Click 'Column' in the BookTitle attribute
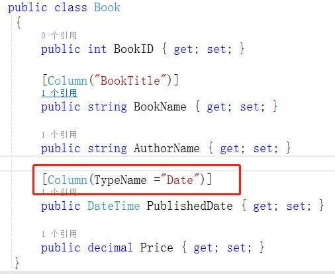The image size is (335, 274). coord(68,80)
